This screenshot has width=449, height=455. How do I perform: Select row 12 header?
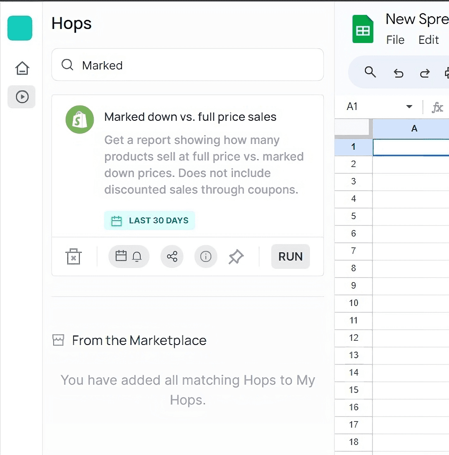[353, 338]
